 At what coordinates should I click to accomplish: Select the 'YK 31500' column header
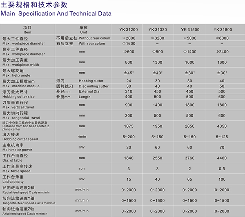pos(190,30)
